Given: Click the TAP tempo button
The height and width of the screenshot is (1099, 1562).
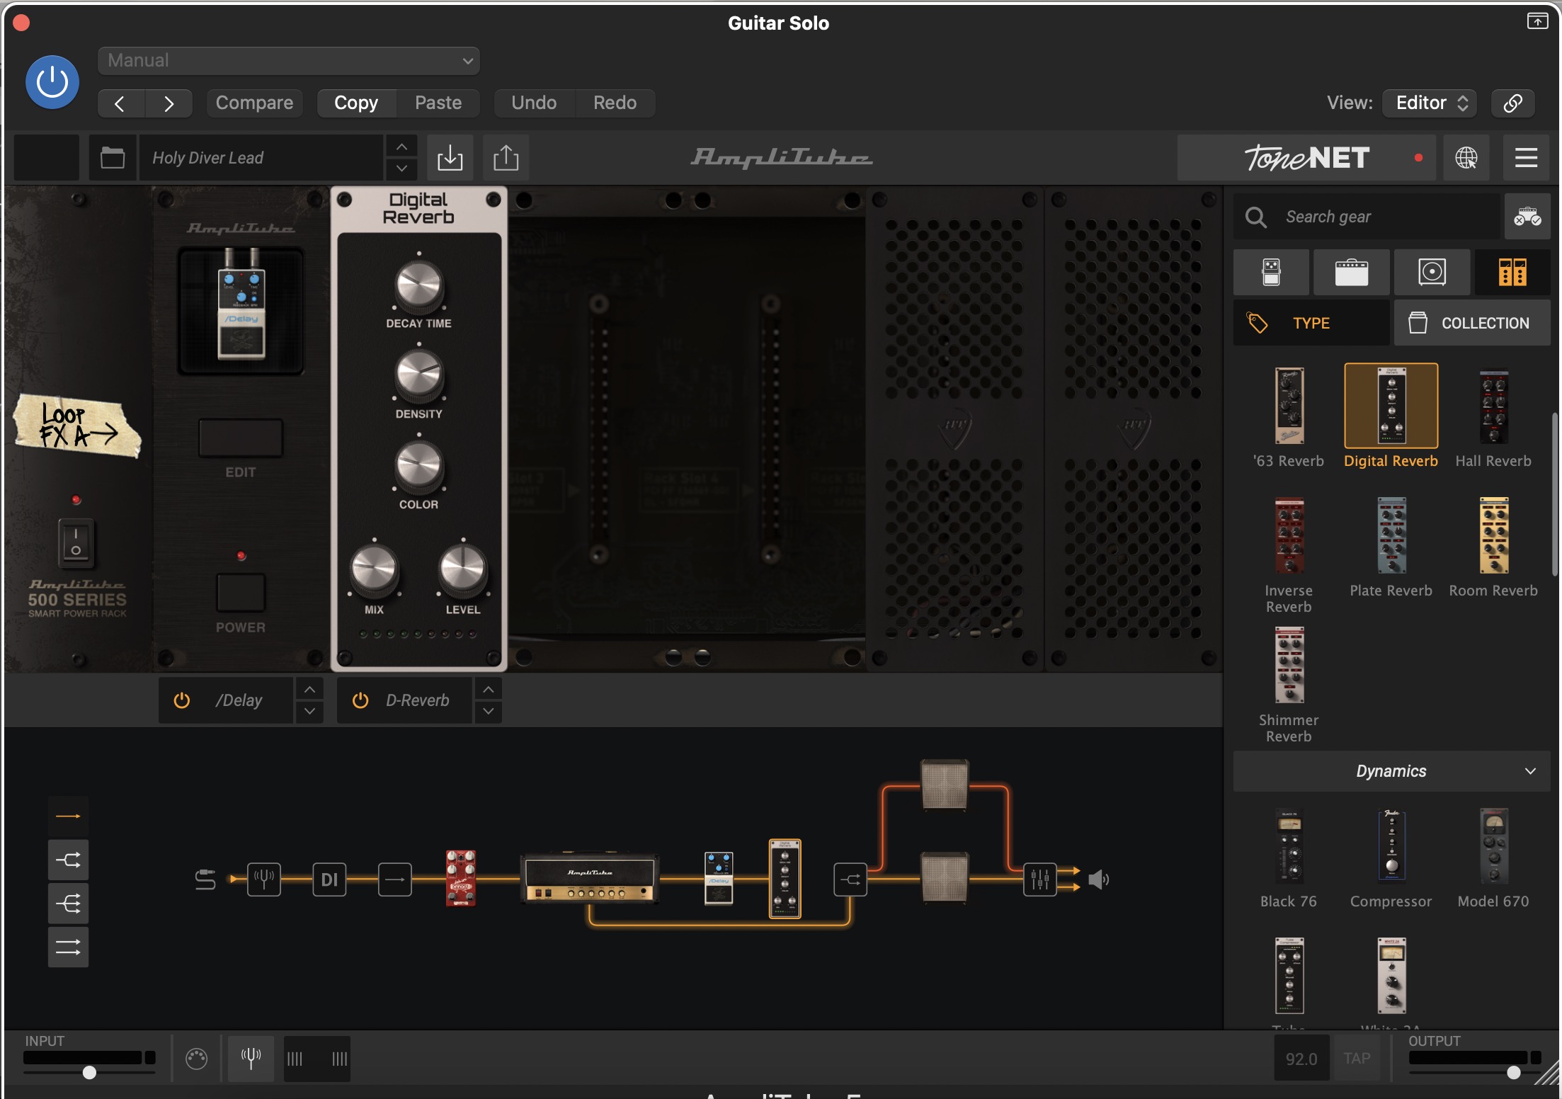Looking at the screenshot, I should click(1357, 1059).
